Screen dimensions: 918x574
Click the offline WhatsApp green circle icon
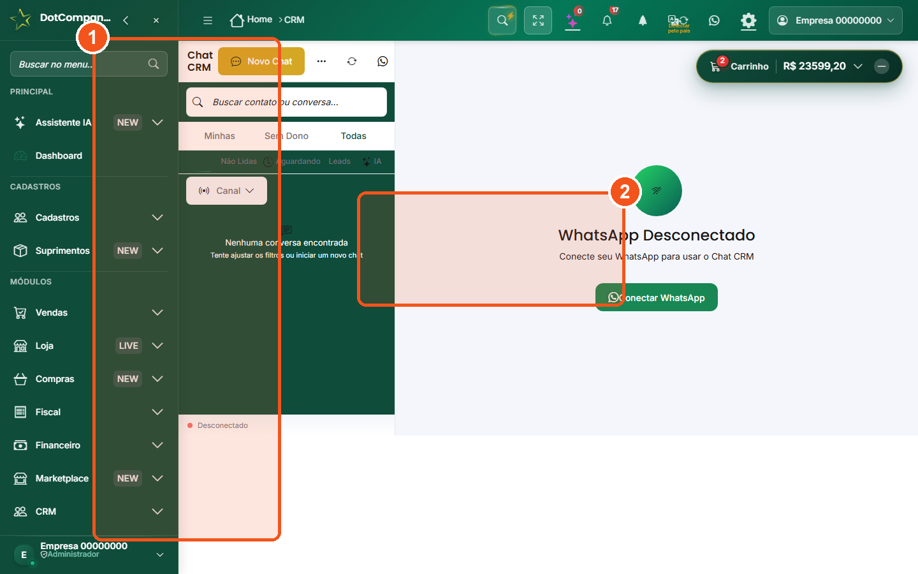pyautogui.click(x=657, y=191)
